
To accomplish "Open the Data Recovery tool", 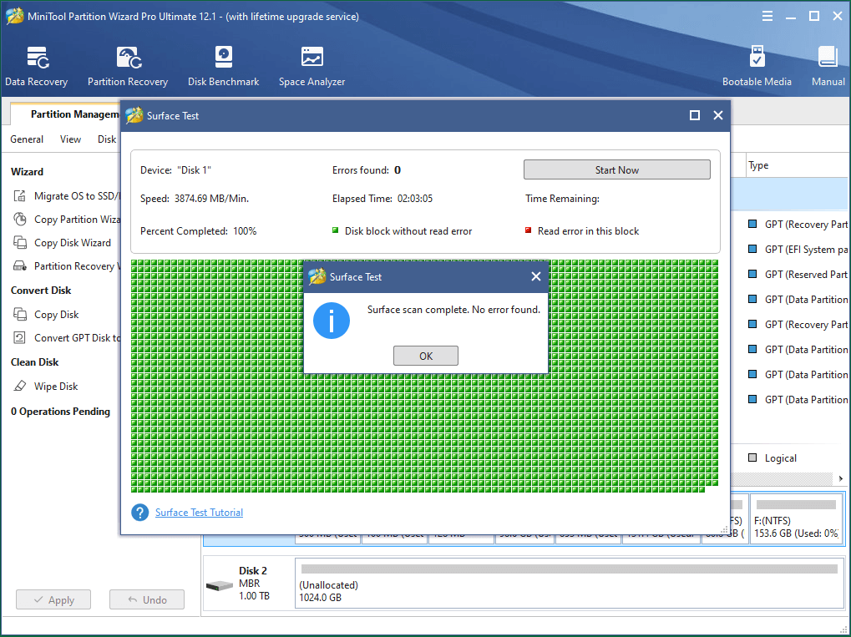I will coord(37,66).
